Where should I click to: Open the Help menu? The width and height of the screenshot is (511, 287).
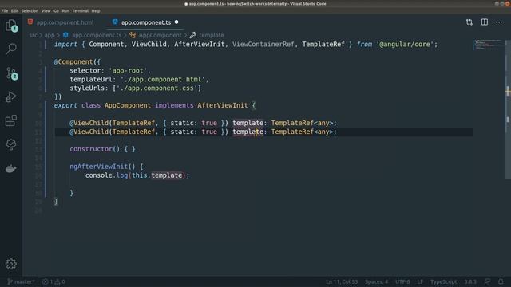click(96, 10)
